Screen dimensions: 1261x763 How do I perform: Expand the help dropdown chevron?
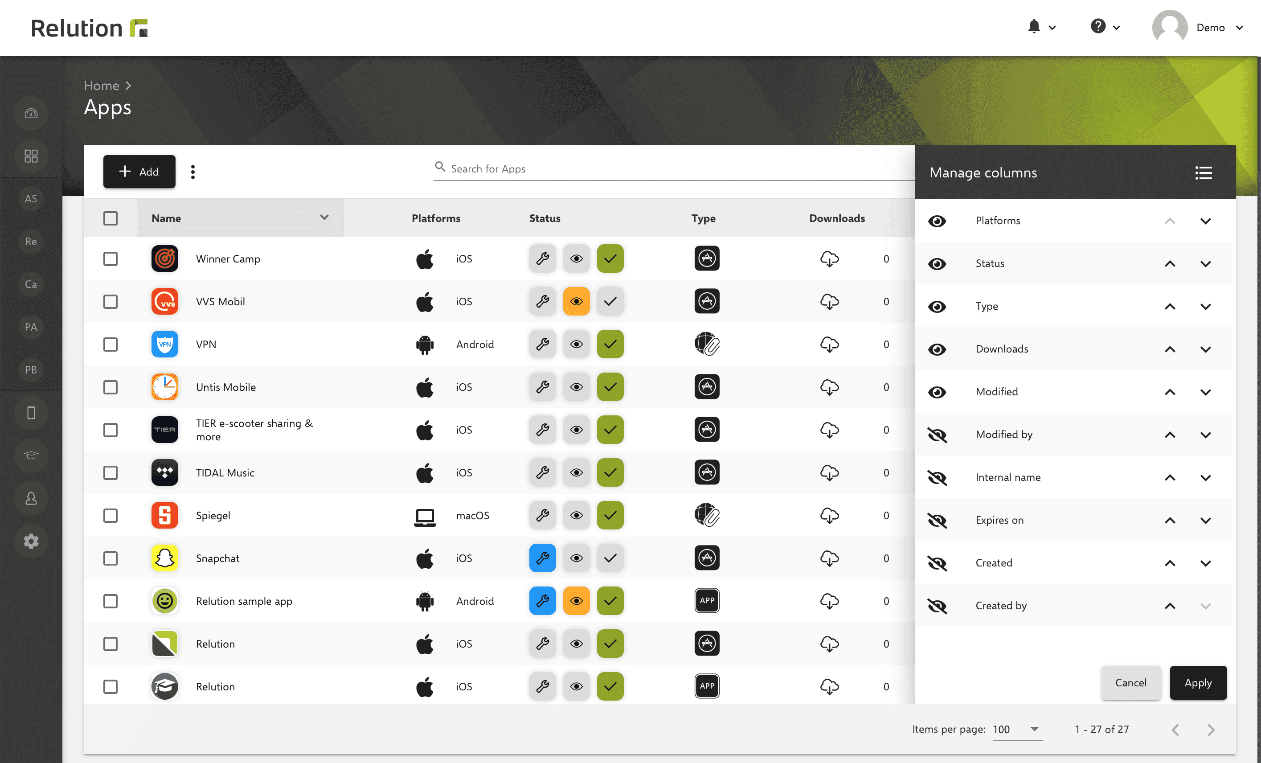[x=1117, y=28]
